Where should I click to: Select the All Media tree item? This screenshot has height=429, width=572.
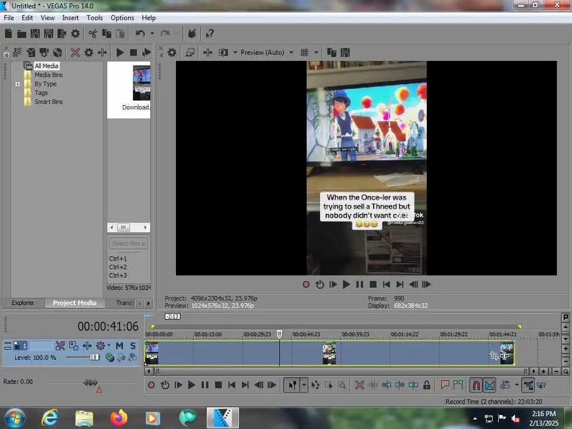click(46, 66)
